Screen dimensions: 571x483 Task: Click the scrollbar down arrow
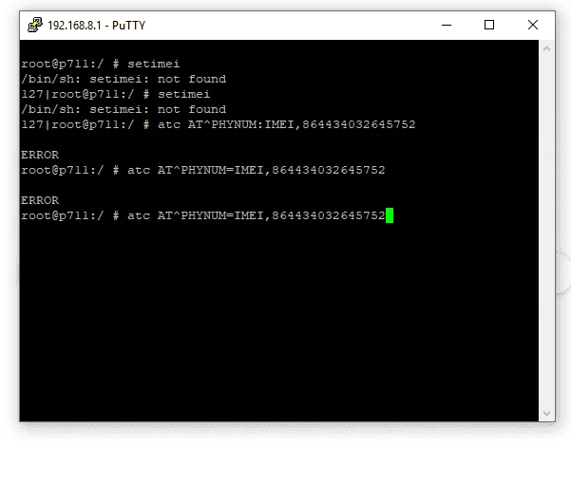pyautogui.click(x=546, y=413)
